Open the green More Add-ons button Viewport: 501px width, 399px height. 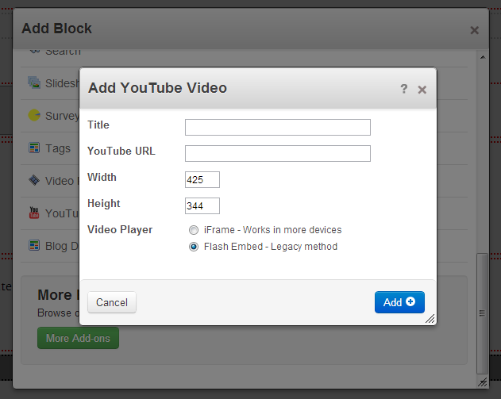78,338
